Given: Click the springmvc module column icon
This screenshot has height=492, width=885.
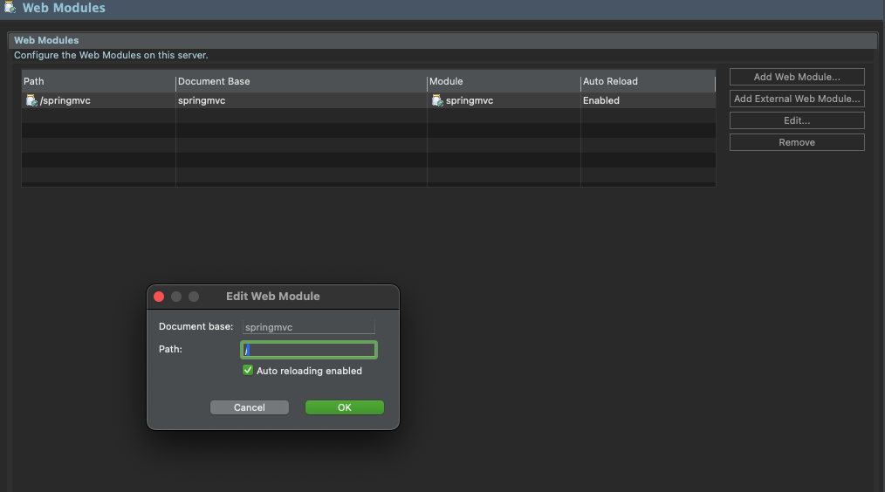Looking at the screenshot, I should pos(437,100).
